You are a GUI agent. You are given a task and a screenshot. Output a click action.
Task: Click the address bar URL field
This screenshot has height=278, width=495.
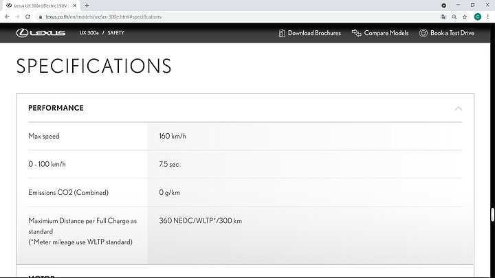pyautogui.click(x=236, y=16)
